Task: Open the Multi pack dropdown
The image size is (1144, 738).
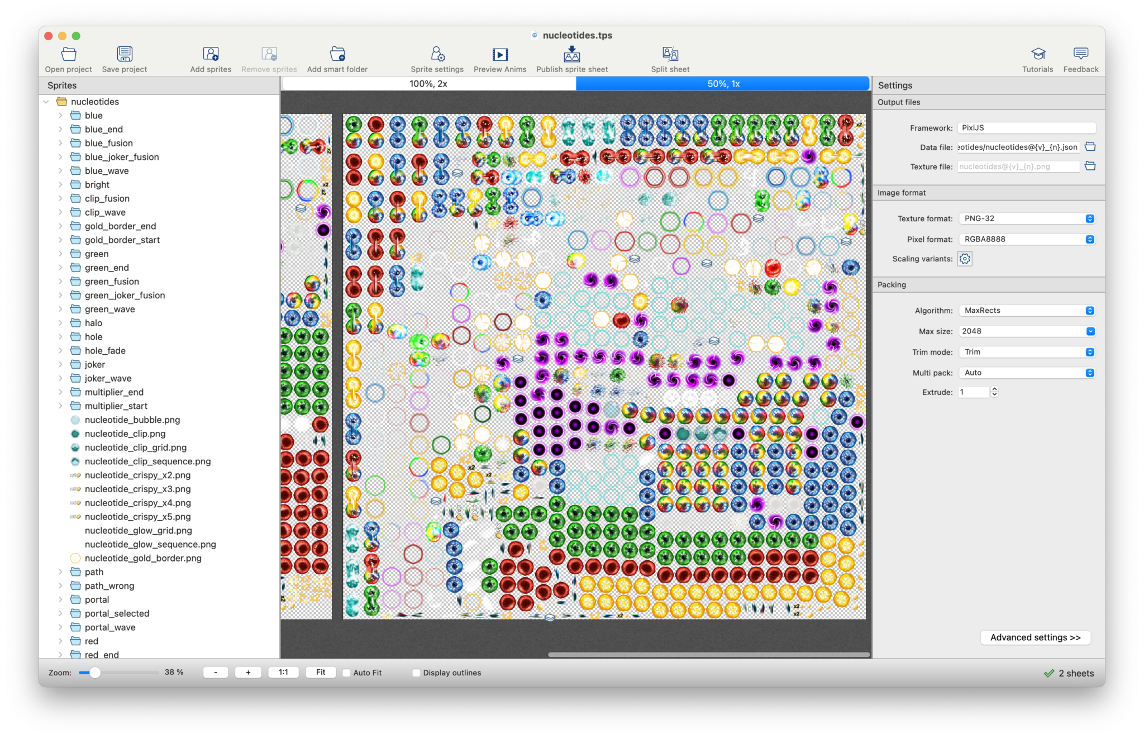Action: click(1027, 373)
